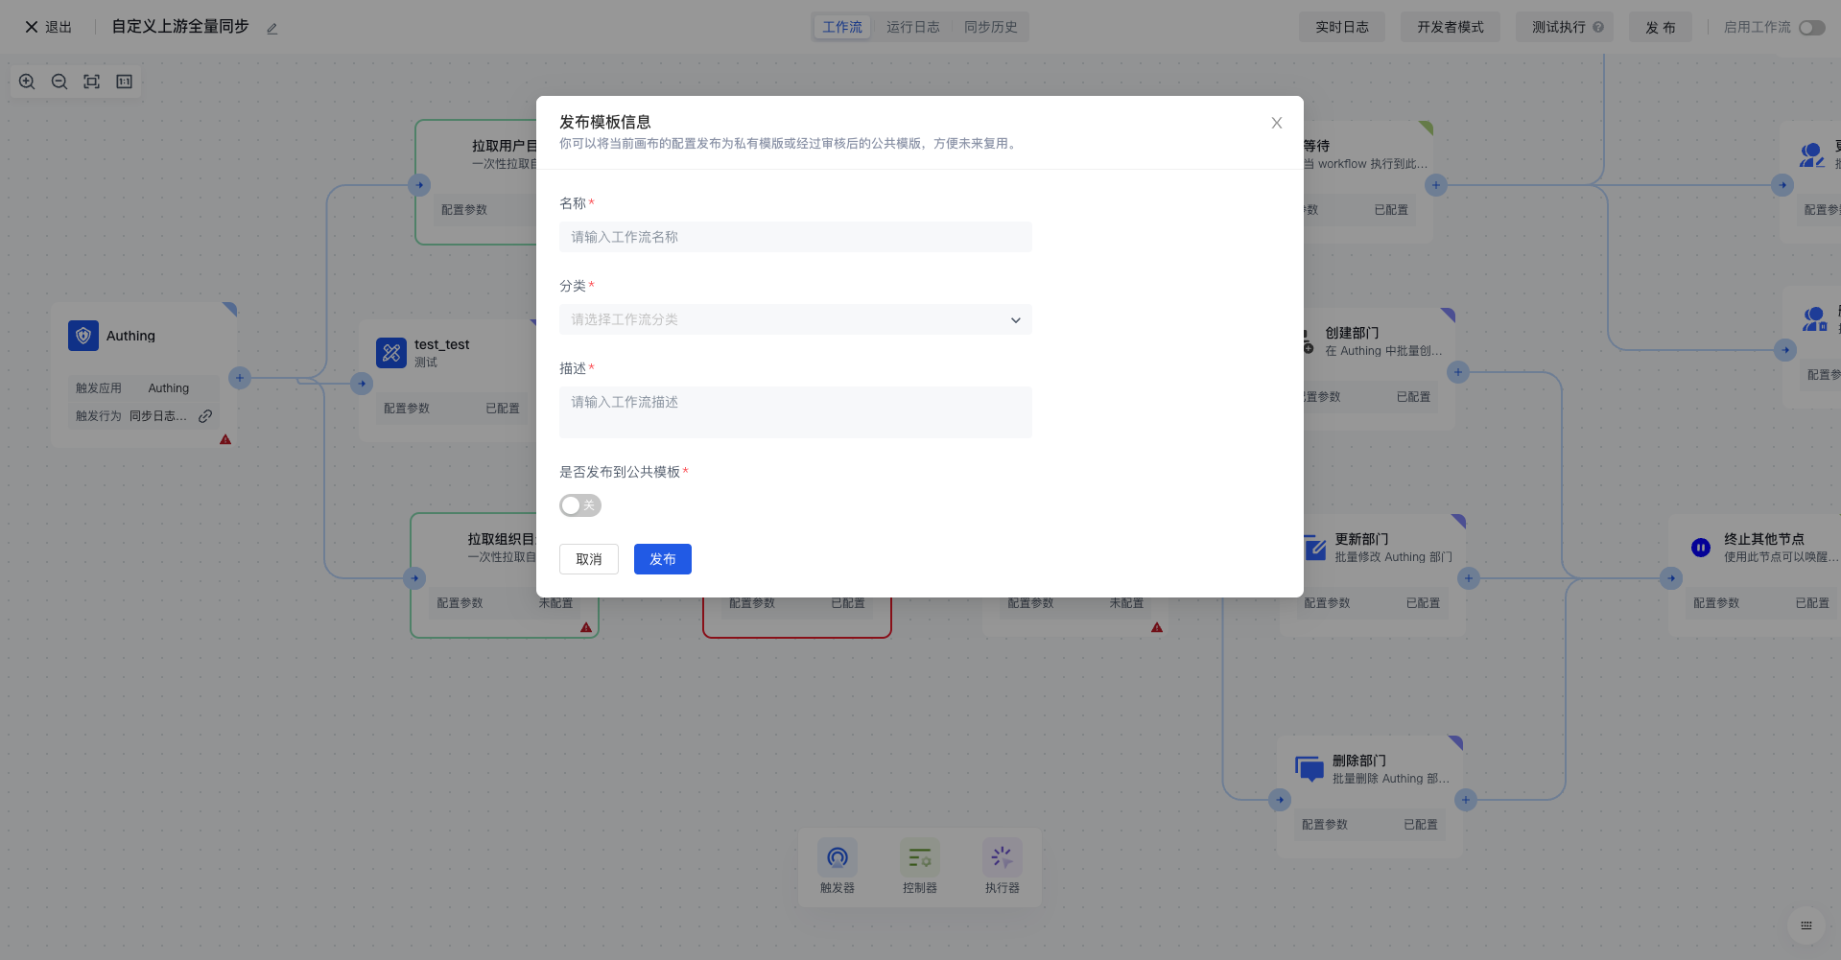Click the zoom out magnifier icon
Screen dimensions: 1841x960
59,82
